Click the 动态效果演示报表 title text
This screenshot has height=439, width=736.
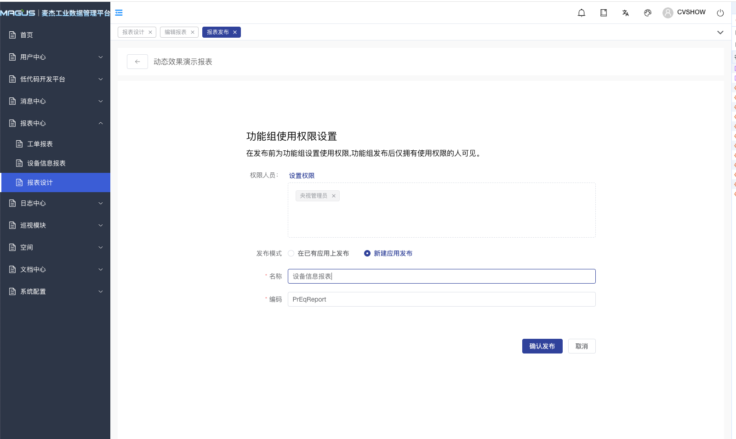(183, 62)
